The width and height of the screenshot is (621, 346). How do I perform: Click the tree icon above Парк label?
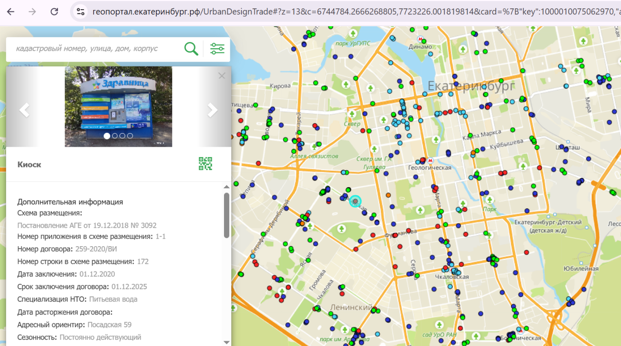point(490,200)
